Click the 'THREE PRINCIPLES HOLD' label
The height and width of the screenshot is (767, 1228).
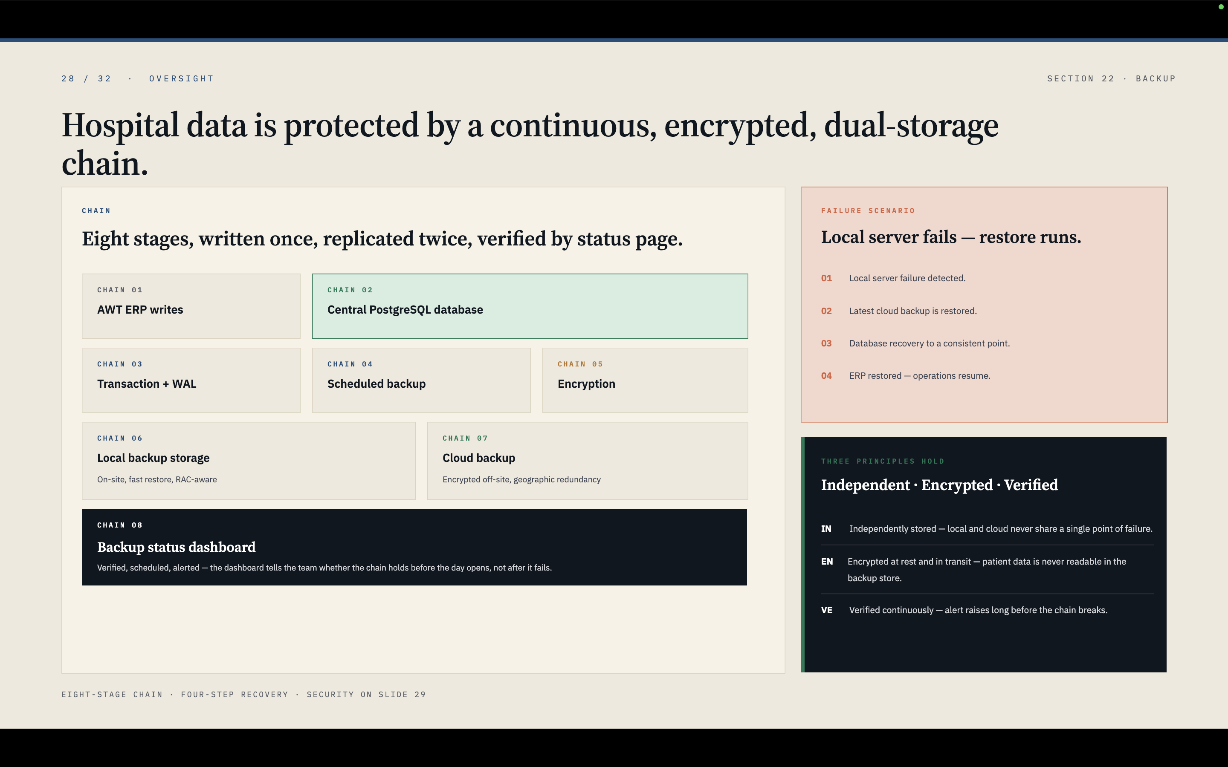883,461
